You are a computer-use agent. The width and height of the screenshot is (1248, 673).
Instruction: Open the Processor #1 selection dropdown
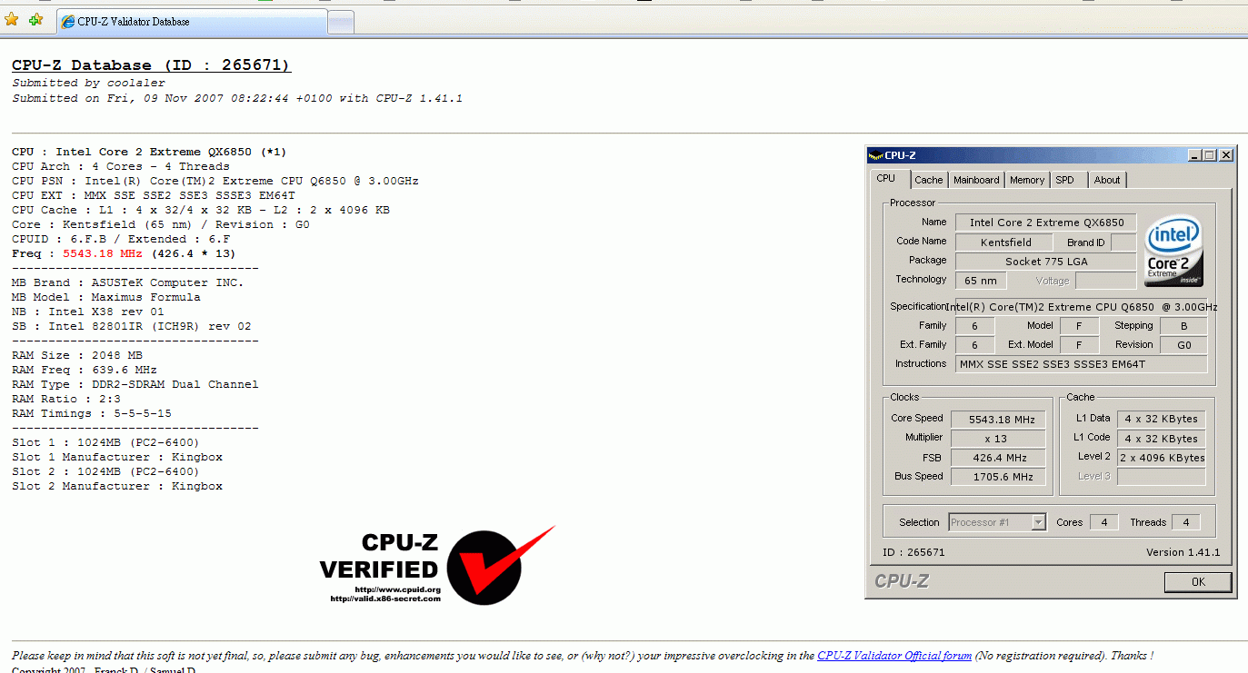[997, 522]
